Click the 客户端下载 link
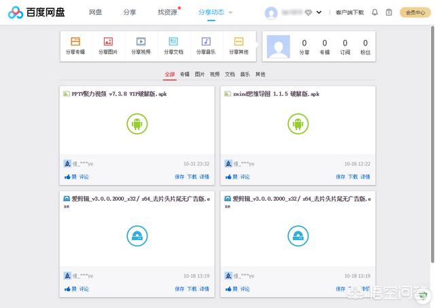Screen dimensions: 435x308 pyautogui.click(x=349, y=12)
